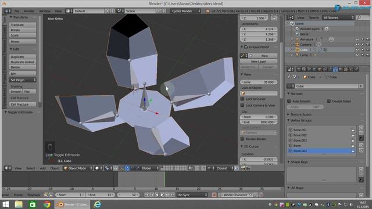The width and height of the screenshot is (372, 209).
Task: Click the RenderLayers icon in outliner
Action: 297,29
